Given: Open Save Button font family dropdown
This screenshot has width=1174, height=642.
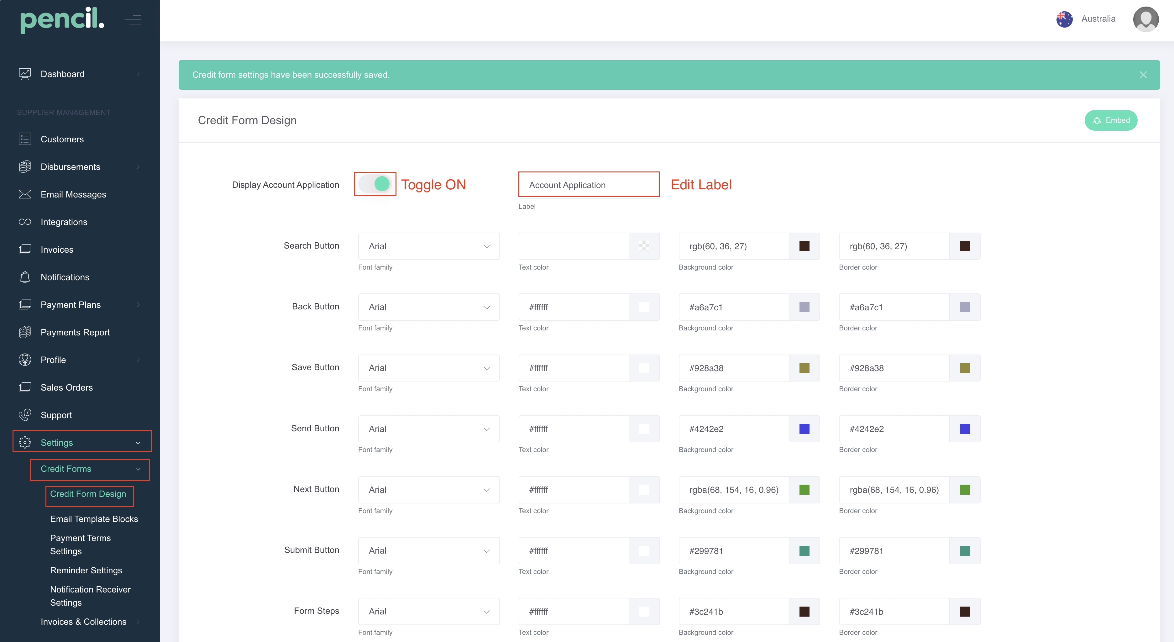Looking at the screenshot, I should [x=428, y=368].
